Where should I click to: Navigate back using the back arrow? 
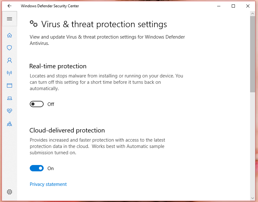[9, 6]
